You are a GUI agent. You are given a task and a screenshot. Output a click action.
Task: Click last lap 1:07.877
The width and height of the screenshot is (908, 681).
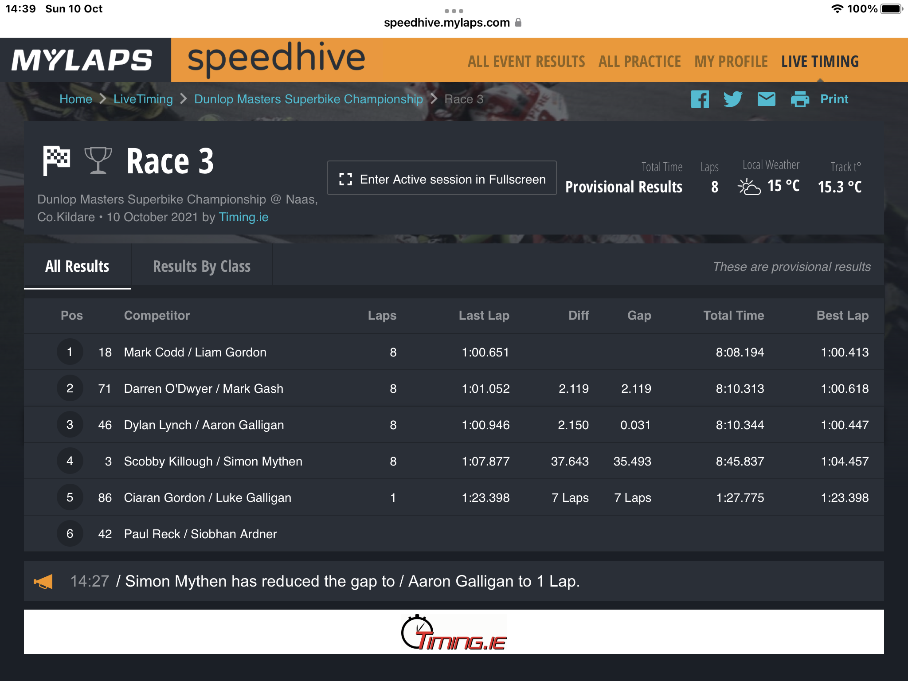point(485,462)
